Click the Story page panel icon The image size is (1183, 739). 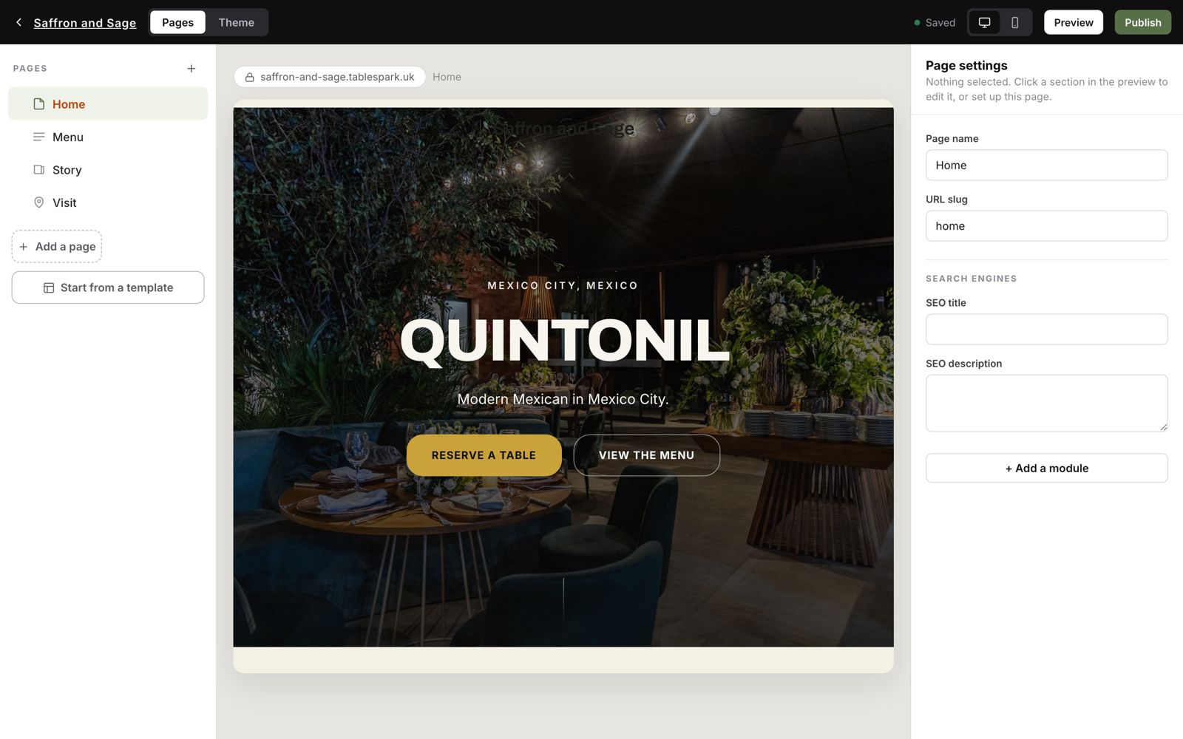pyautogui.click(x=39, y=170)
